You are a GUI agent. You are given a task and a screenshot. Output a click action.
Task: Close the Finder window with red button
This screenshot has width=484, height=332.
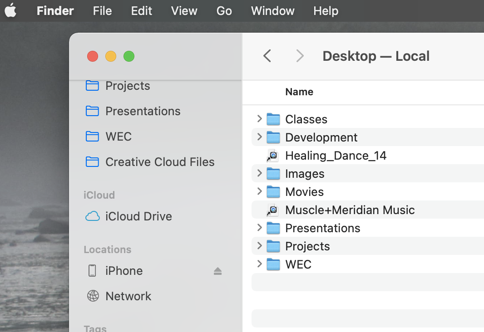click(93, 56)
